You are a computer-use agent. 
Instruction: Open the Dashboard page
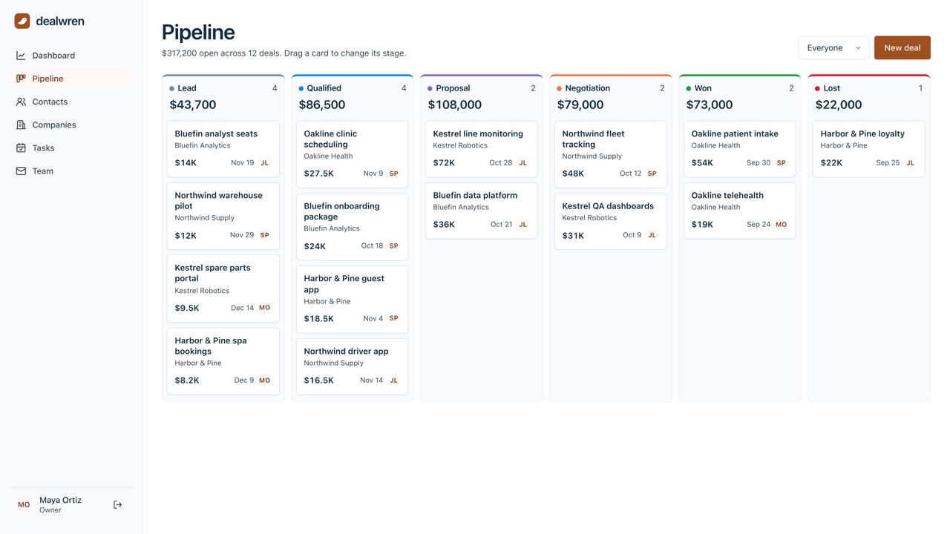[71, 56]
